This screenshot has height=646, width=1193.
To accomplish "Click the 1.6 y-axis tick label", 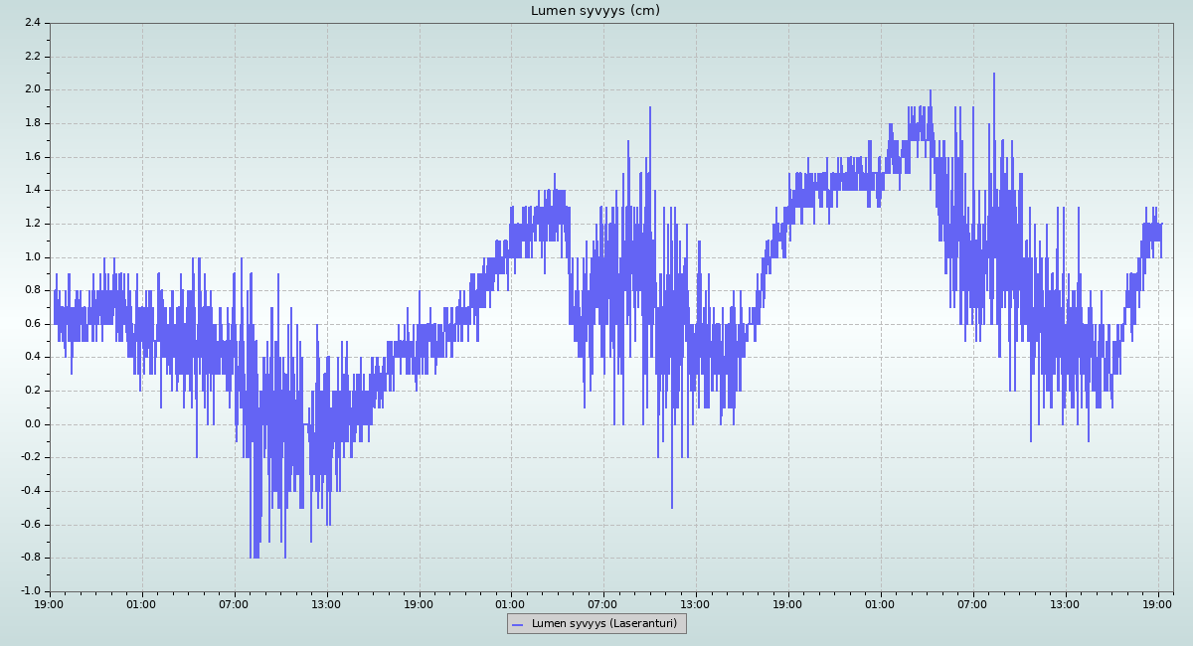I will (32, 157).
